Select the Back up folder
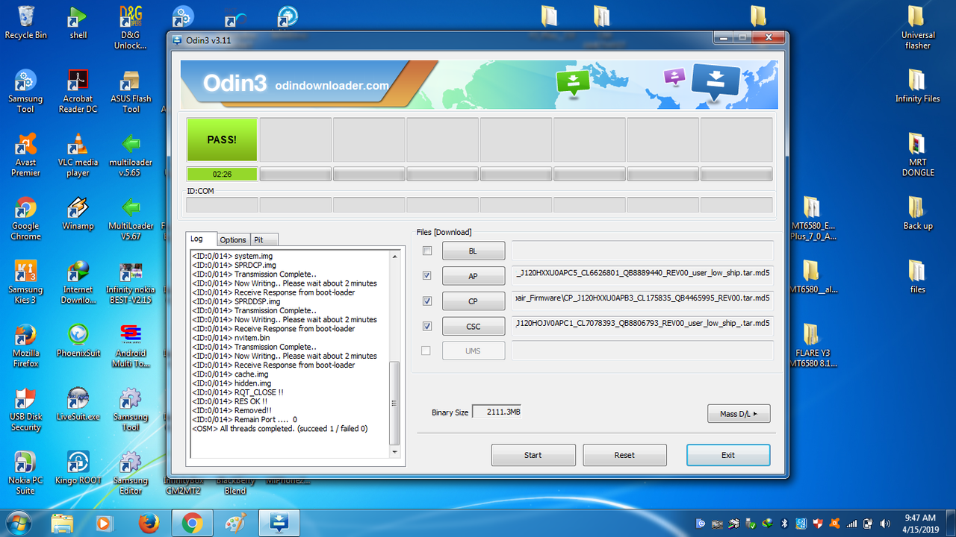Image resolution: width=956 pixels, height=537 pixels. pos(917,213)
